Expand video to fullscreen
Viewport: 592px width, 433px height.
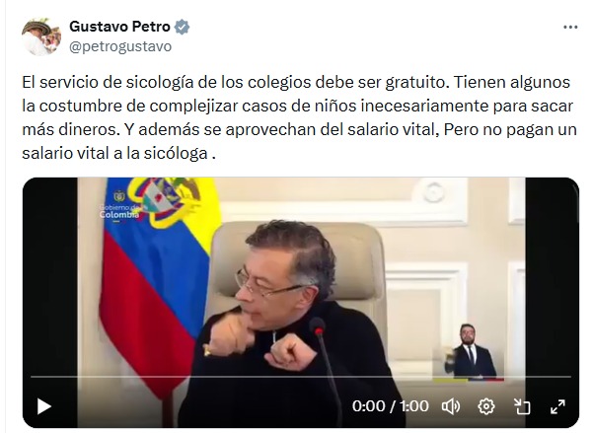(557, 406)
